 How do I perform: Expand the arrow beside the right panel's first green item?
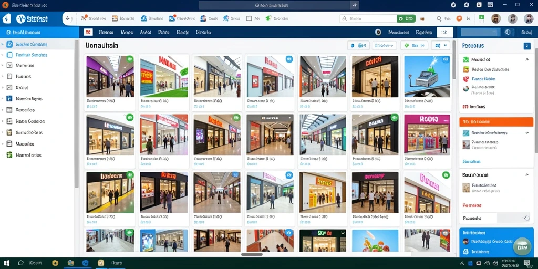tap(526, 59)
